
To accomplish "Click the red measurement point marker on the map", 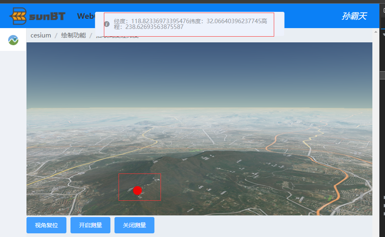I will tap(137, 190).
